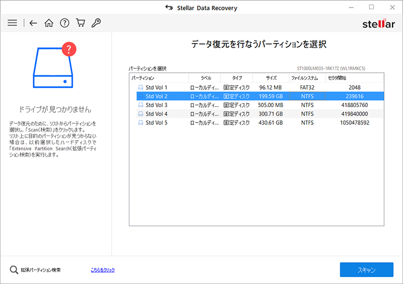Close the Stellar Data Recovery window

pyautogui.click(x=392, y=7)
